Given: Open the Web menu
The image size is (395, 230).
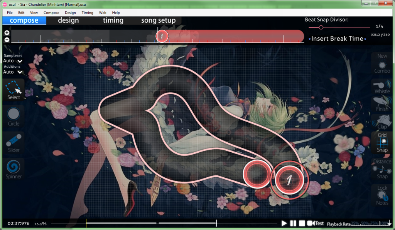Looking at the screenshot, I should coord(103,13).
